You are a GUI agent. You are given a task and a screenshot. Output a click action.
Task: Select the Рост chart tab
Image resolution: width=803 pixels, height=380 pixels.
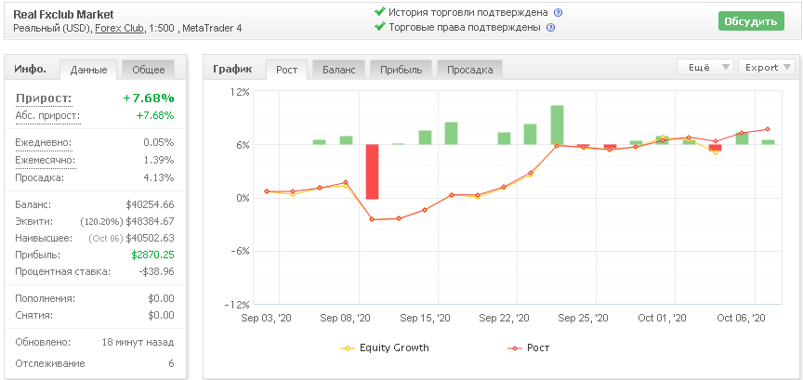point(287,71)
